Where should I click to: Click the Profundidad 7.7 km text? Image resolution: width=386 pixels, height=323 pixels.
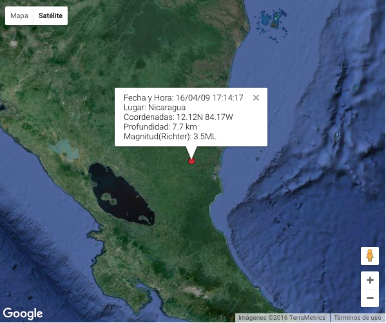(x=160, y=127)
